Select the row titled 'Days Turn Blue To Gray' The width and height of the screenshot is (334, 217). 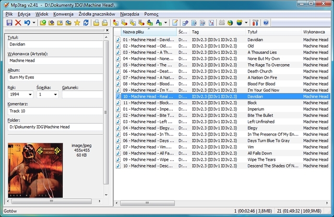(x=223, y=141)
